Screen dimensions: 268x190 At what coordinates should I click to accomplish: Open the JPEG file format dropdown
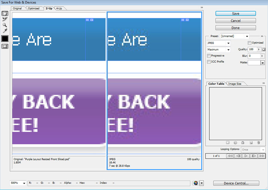[219, 43]
